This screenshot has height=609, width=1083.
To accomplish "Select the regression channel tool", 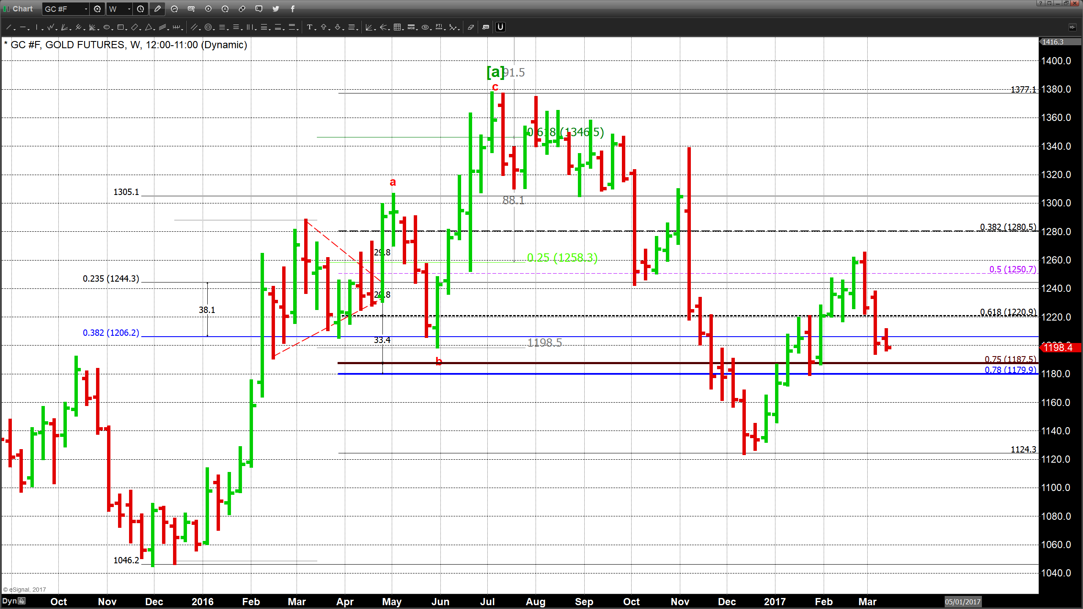I will click(x=162, y=27).
